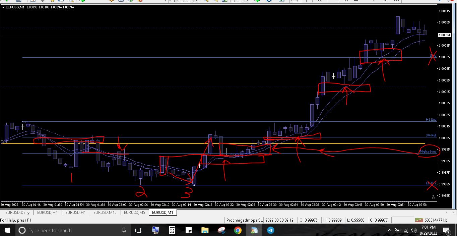Click the 30 Aug 02:58 time axis label
The image size is (457, 236).
(417, 204)
